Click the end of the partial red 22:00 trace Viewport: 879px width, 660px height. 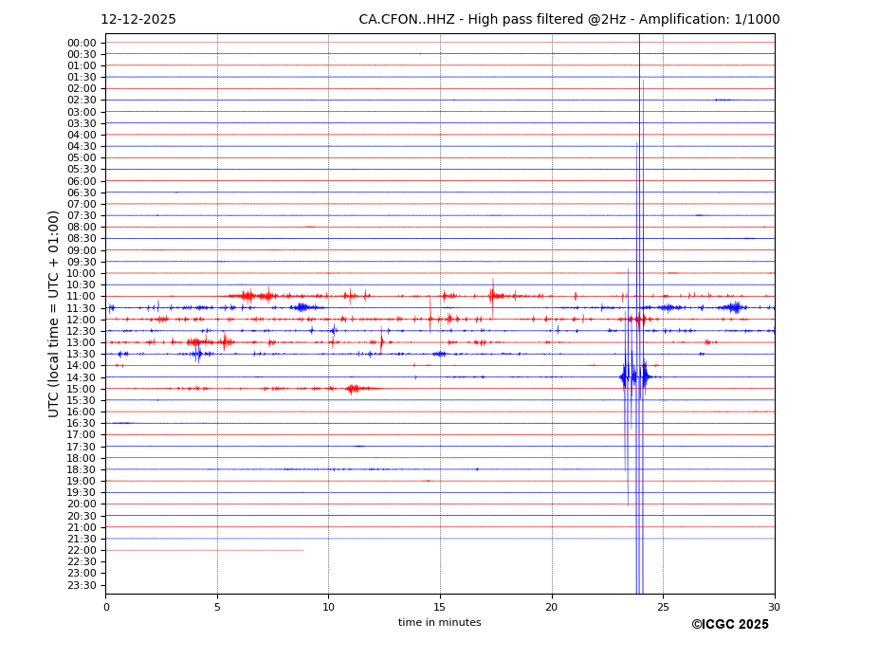pyautogui.click(x=302, y=550)
